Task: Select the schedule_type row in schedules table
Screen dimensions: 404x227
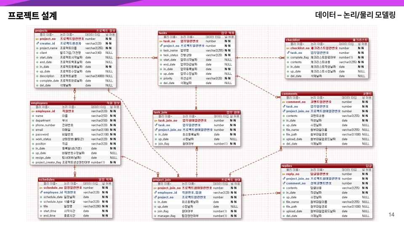Action: click(75, 201)
